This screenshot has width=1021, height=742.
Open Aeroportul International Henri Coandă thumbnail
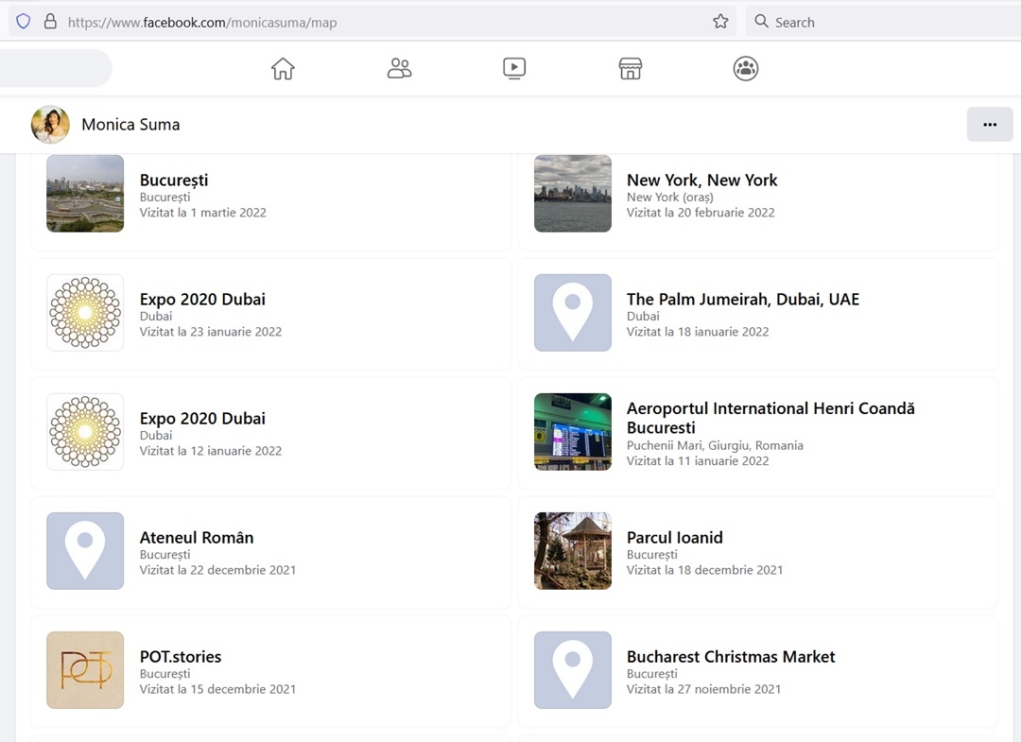(572, 432)
